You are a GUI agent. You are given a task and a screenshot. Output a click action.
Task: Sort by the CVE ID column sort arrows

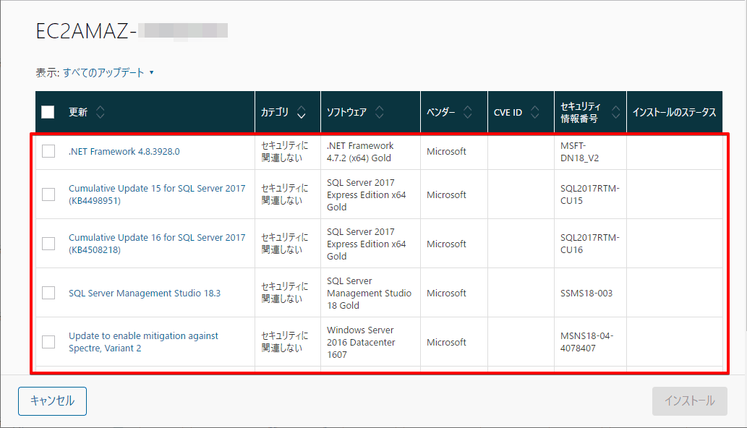(x=535, y=112)
